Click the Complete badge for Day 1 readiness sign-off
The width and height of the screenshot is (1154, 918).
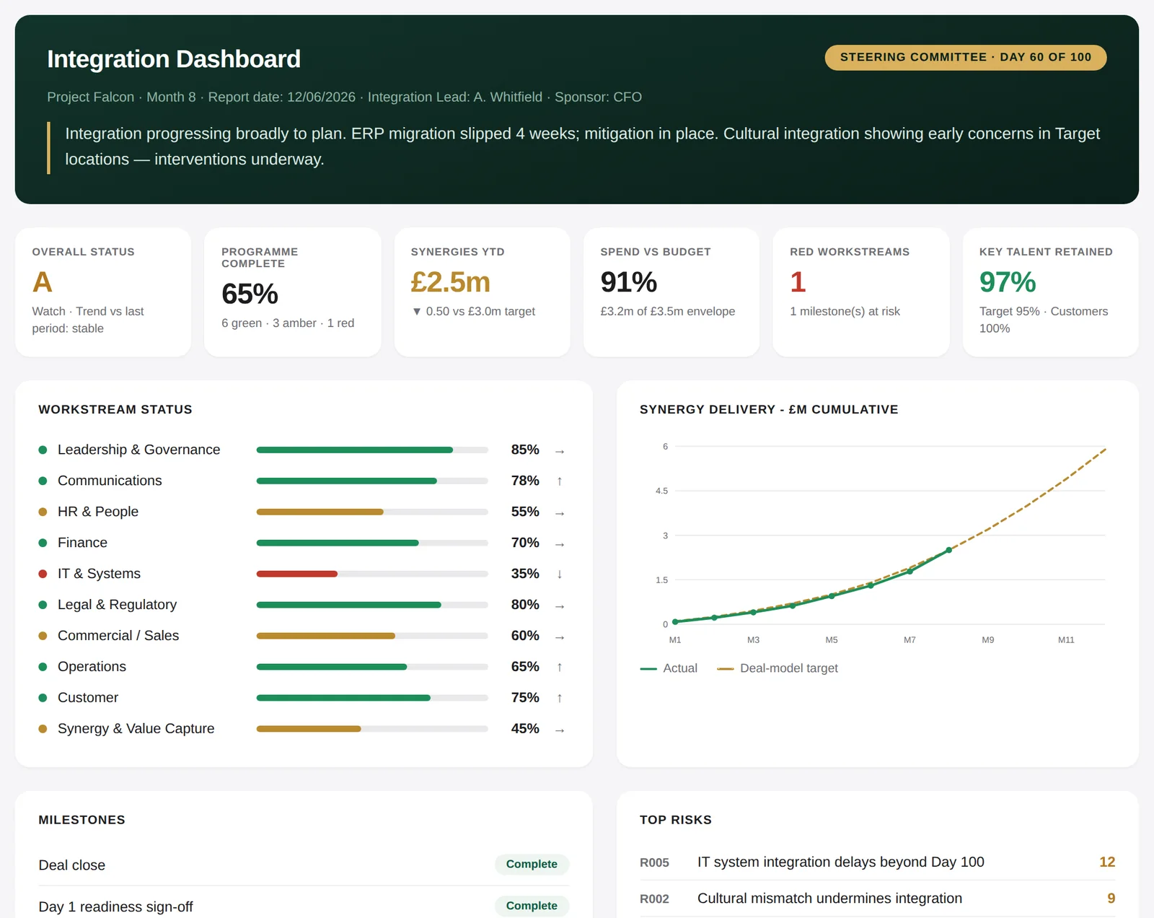532,906
